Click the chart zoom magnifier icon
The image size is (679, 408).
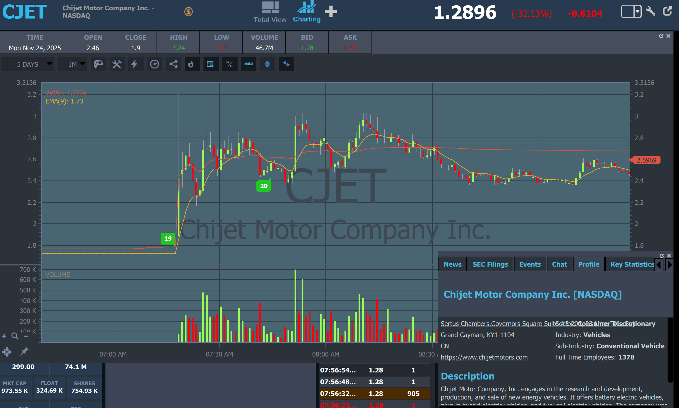point(15,336)
